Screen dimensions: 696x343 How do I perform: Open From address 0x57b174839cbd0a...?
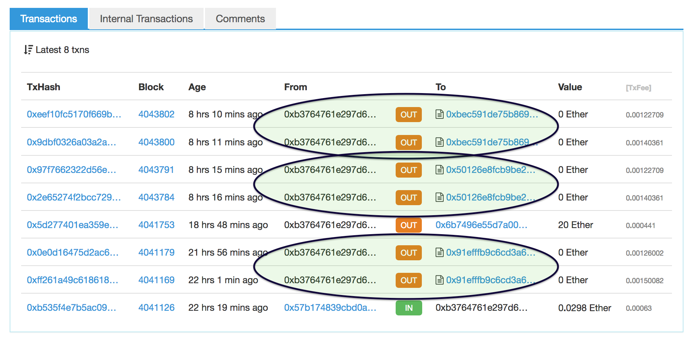330,308
